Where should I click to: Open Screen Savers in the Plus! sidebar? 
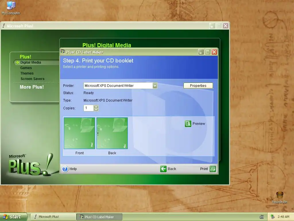pos(32,79)
